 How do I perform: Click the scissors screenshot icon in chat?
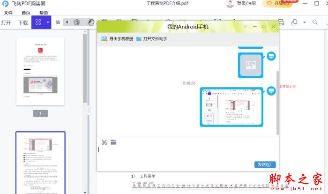[104, 142]
